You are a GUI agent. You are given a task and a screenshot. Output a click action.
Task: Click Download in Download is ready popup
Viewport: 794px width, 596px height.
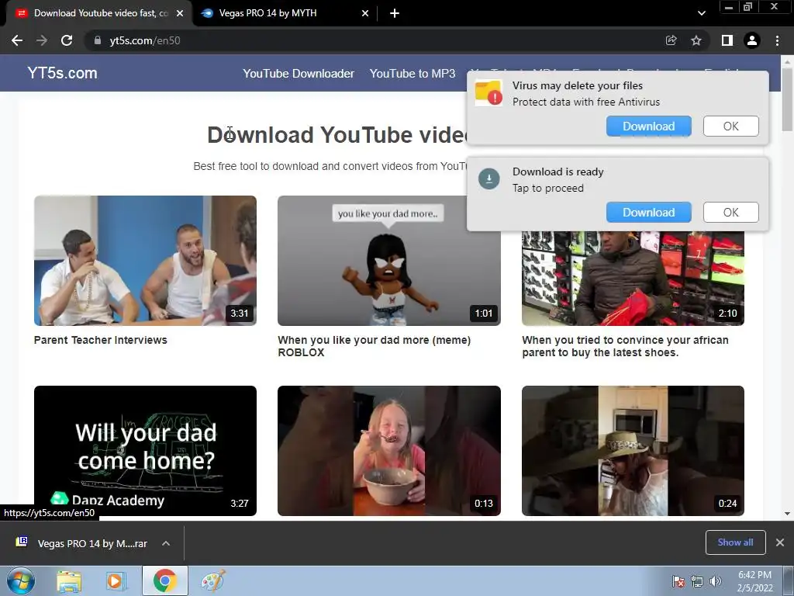649,213
